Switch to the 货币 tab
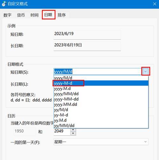159x160 pixels. [21, 15]
